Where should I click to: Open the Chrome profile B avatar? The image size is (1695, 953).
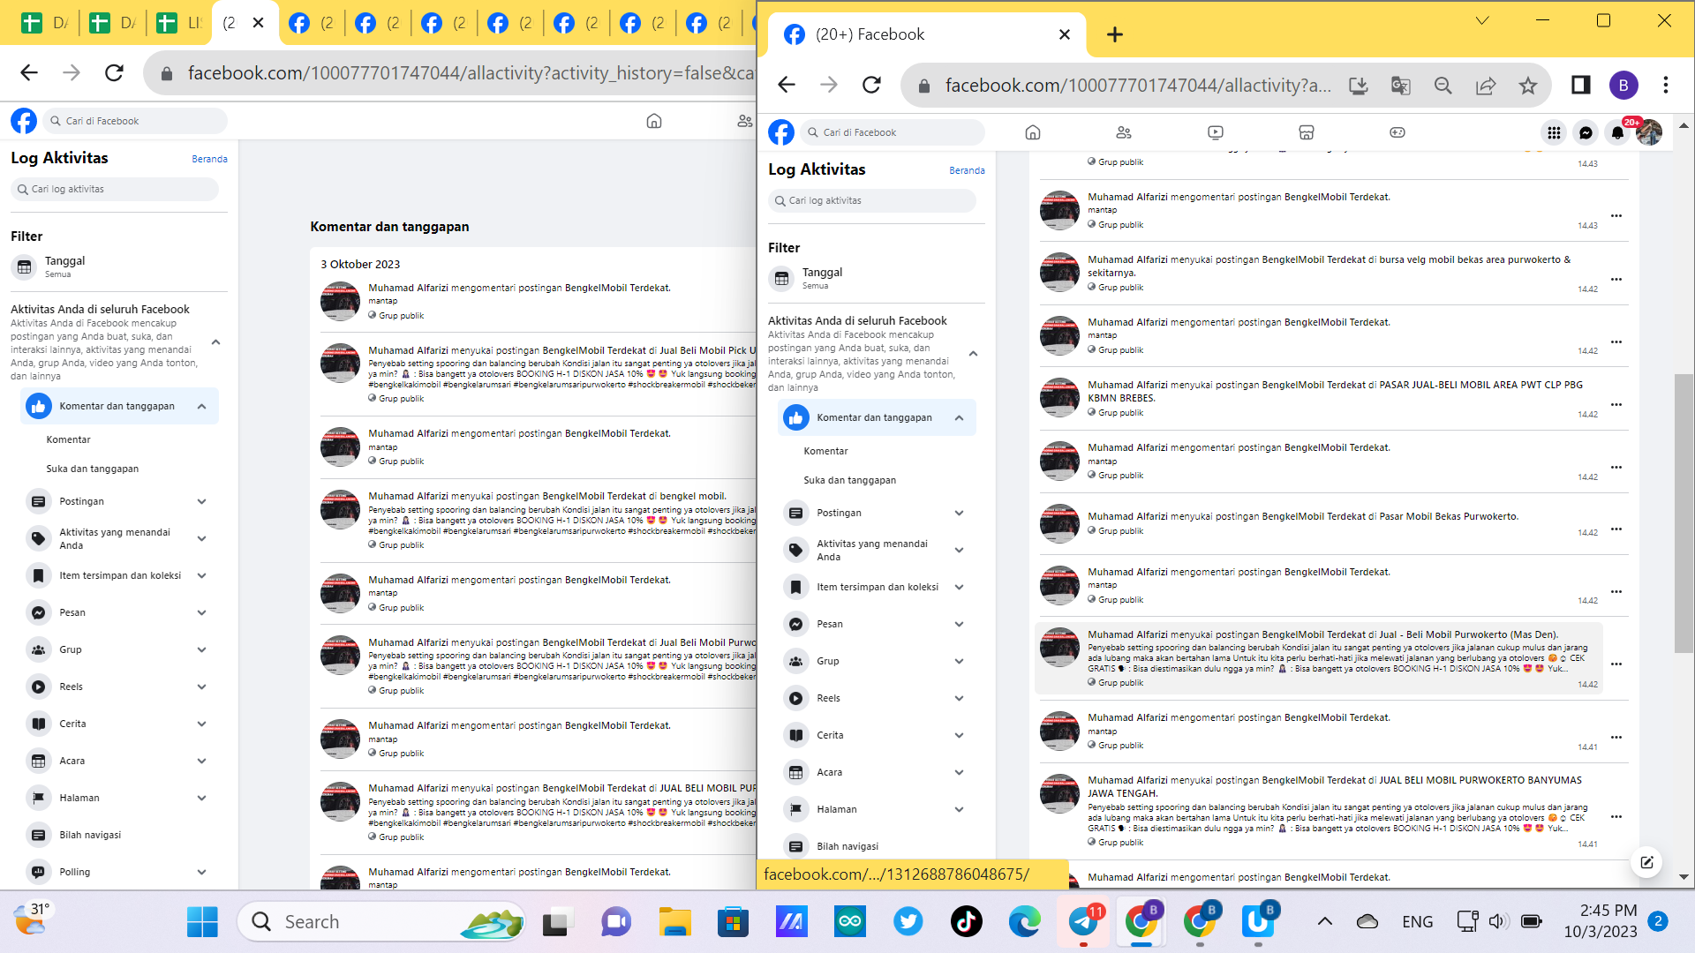pos(1623,85)
